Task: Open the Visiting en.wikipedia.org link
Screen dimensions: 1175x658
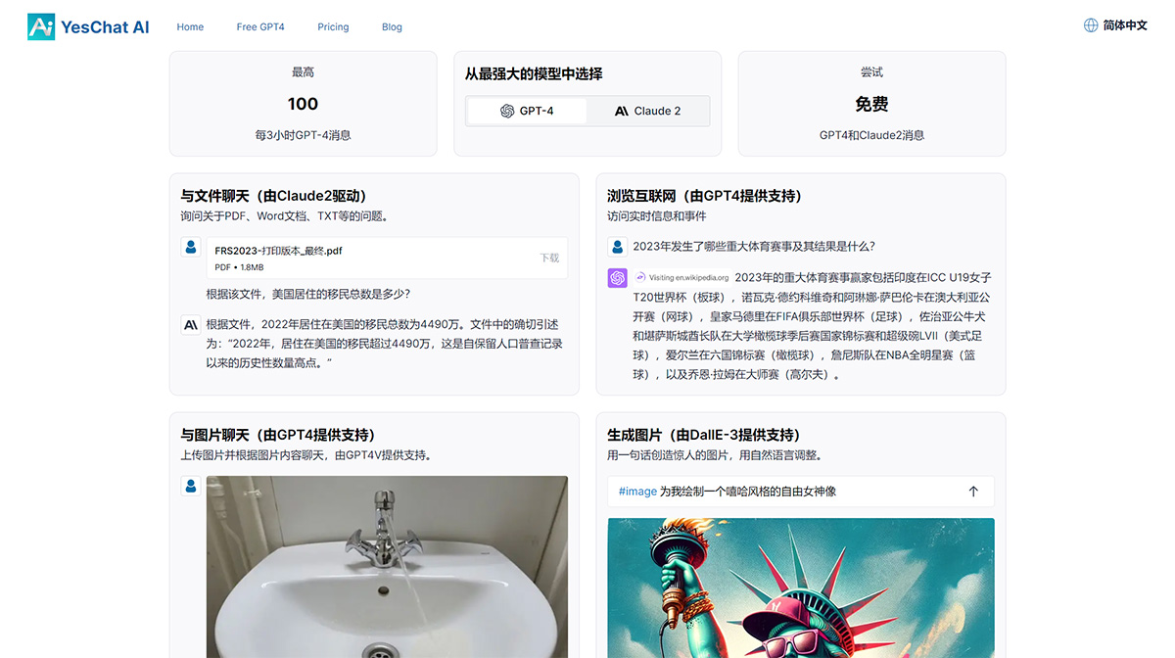Action: coord(685,277)
